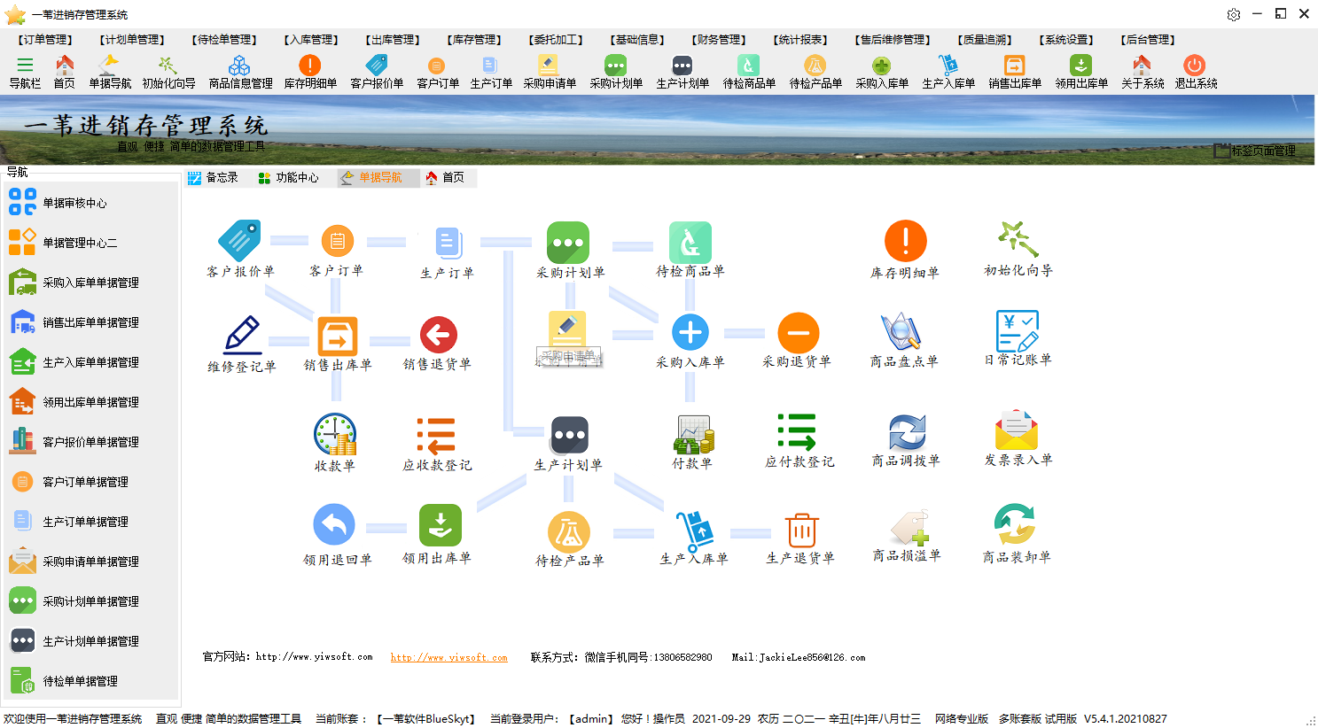
Task: Click the 领用退回单 blue reply icon
Action: click(334, 525)
